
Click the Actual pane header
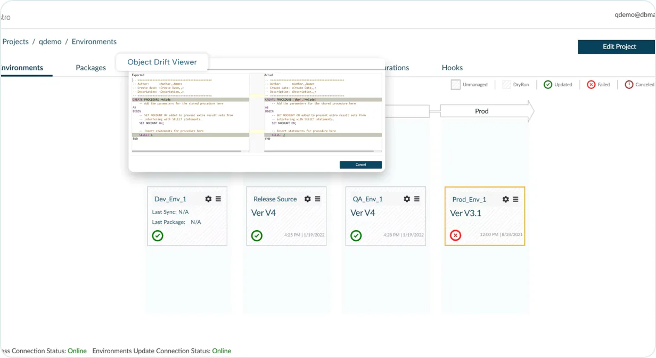tap(268, 75)
